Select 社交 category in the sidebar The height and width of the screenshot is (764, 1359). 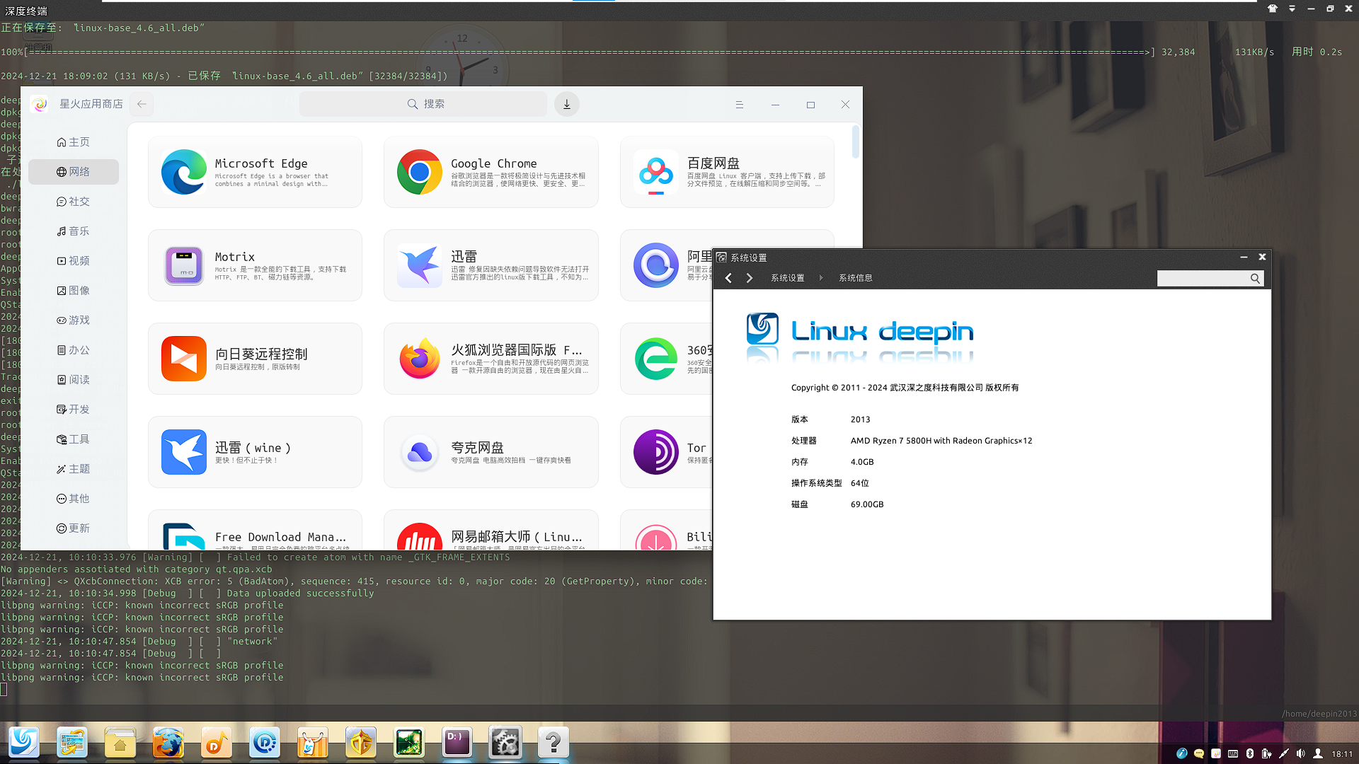74,202
